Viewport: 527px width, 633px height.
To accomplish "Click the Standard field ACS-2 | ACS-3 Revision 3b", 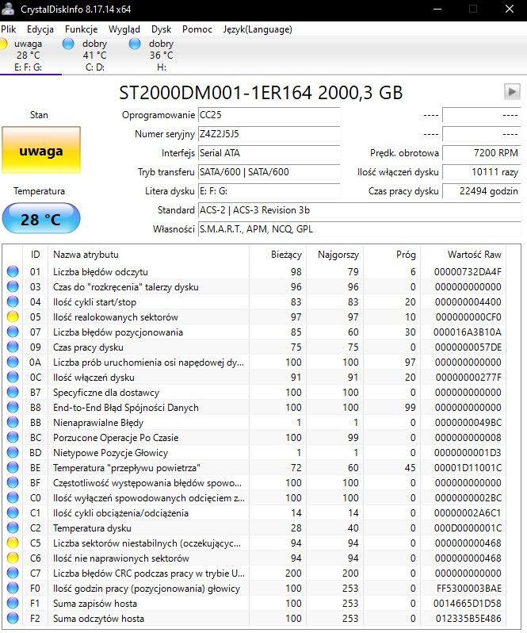I will (359, 210).
